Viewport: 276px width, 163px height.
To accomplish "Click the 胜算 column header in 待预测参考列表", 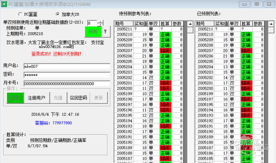I will coord(166,24).
